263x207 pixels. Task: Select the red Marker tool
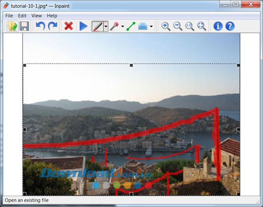98,26
